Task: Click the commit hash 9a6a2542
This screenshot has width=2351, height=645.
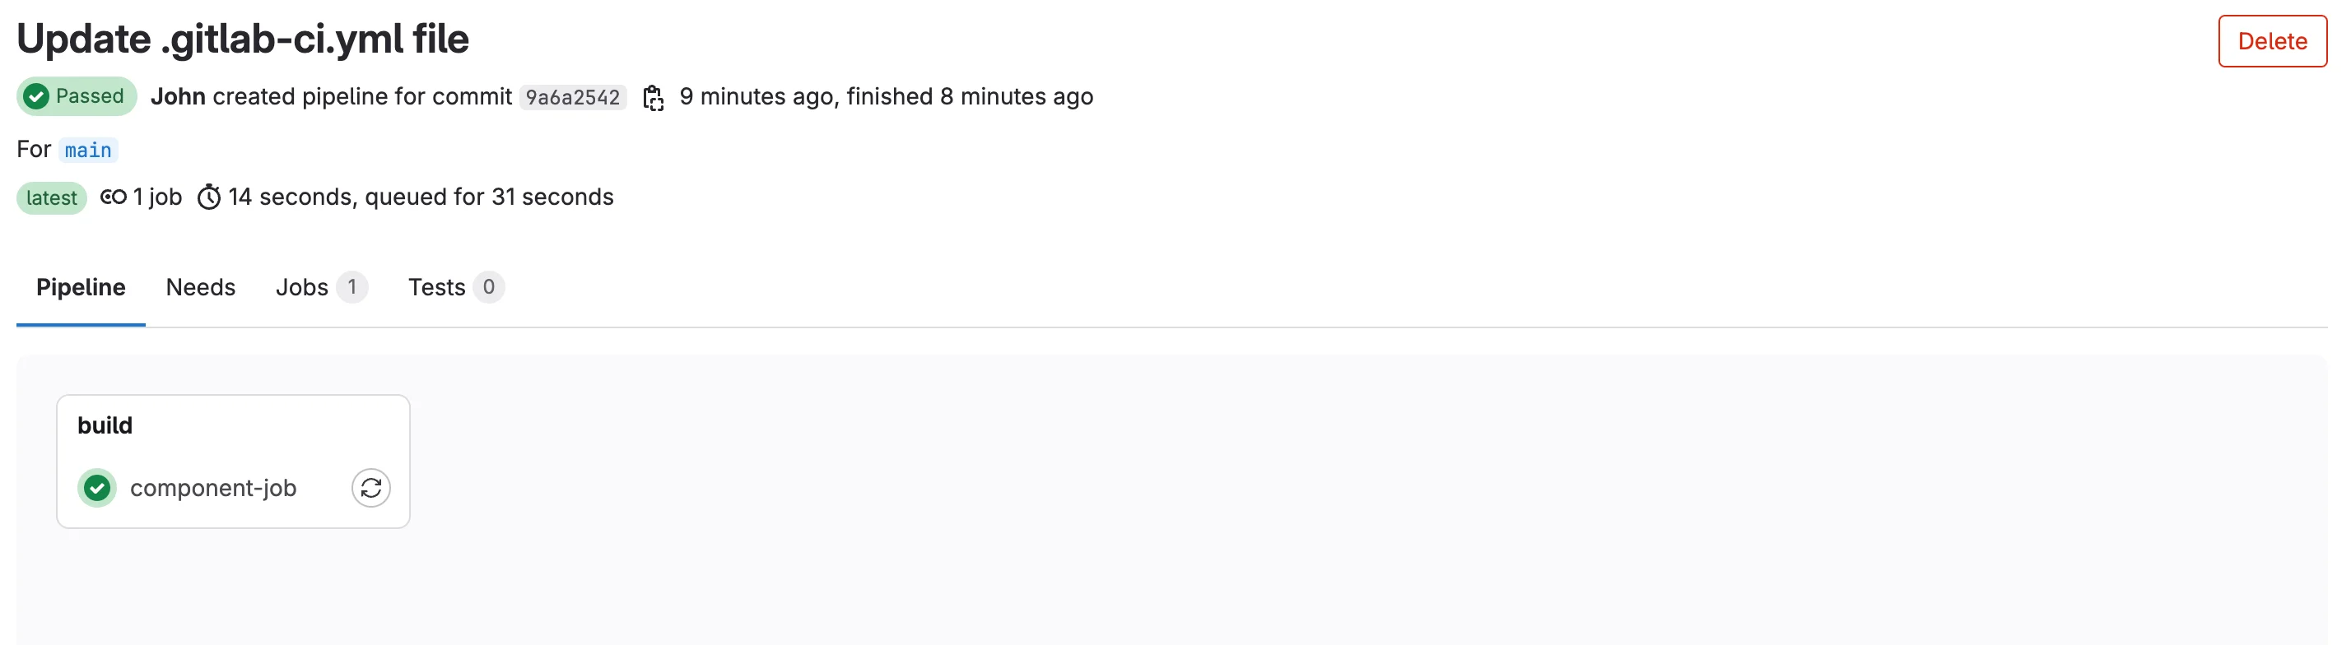Action: (573, 97)
